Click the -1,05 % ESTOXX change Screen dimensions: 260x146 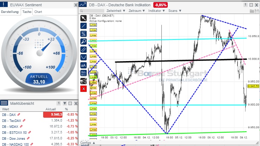(x=72, y=132)
